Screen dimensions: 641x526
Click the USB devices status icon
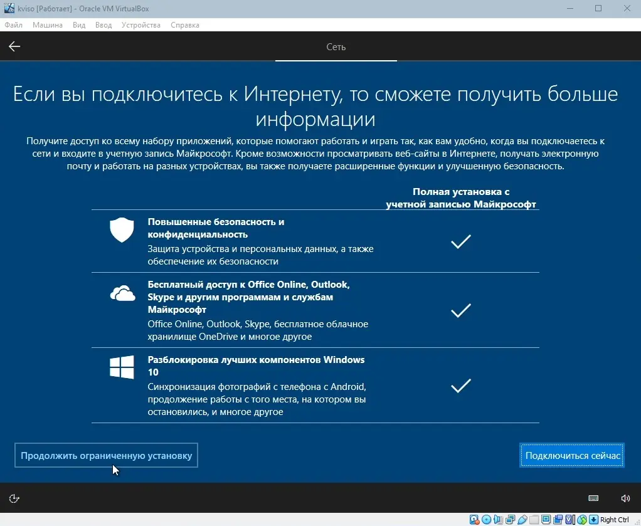(x=522, y=520)
